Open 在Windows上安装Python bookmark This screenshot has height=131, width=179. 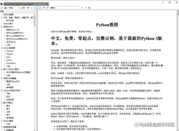tap(17, 39)
